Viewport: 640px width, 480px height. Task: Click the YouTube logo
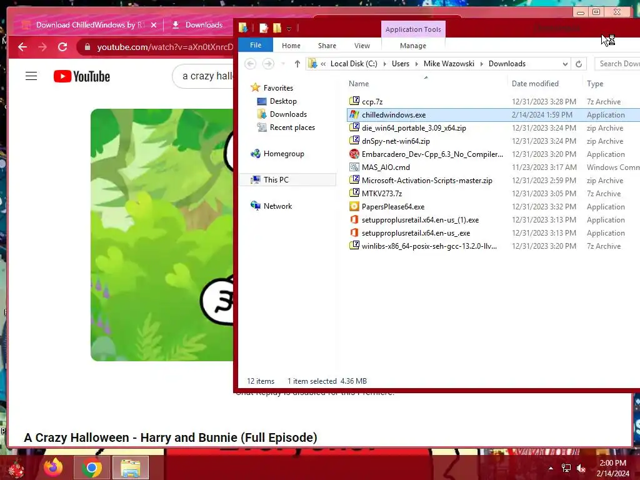82,76
